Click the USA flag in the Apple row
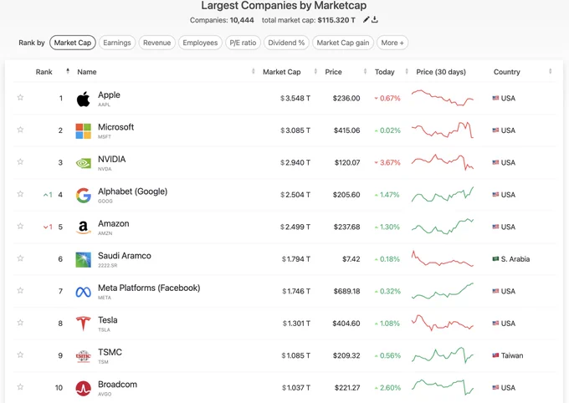Screen dimensions: 569x403 [495, 98]
